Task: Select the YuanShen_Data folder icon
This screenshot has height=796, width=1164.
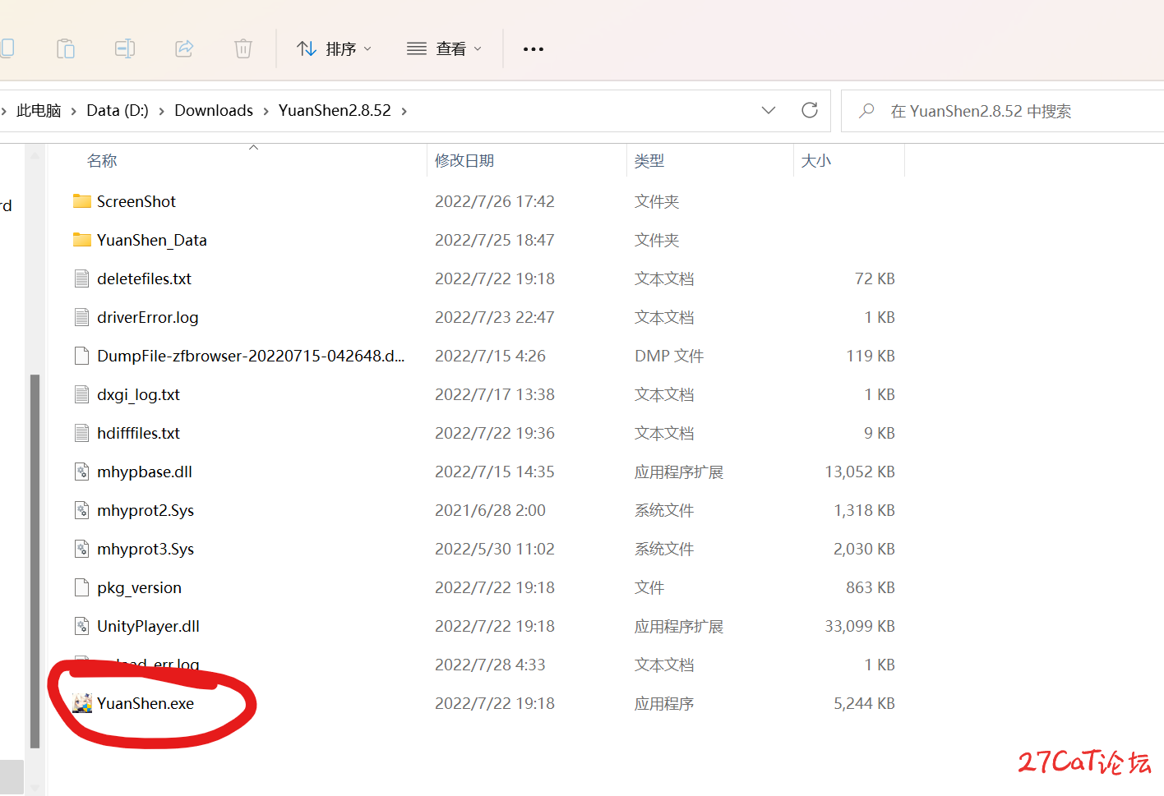Action: pyautogui.click(x=82, y=240)
